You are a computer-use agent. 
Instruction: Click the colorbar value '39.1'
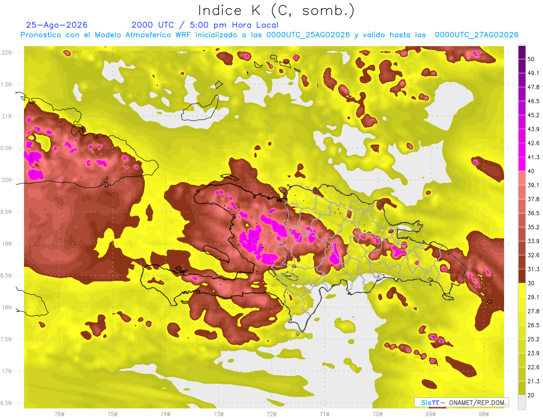(x=534, y=185)
